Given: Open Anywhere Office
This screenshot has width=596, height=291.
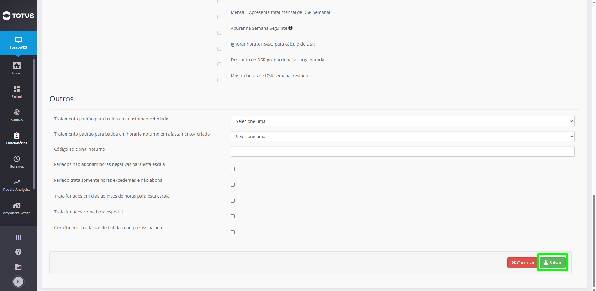Looking at the screenshot, I should coord(17,208).
